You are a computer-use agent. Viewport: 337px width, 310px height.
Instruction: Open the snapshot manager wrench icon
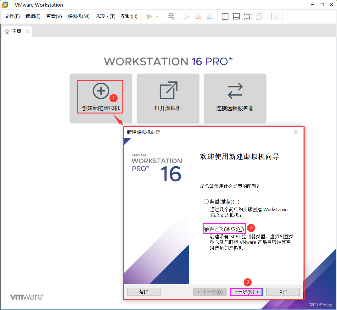tap(209, 17)
